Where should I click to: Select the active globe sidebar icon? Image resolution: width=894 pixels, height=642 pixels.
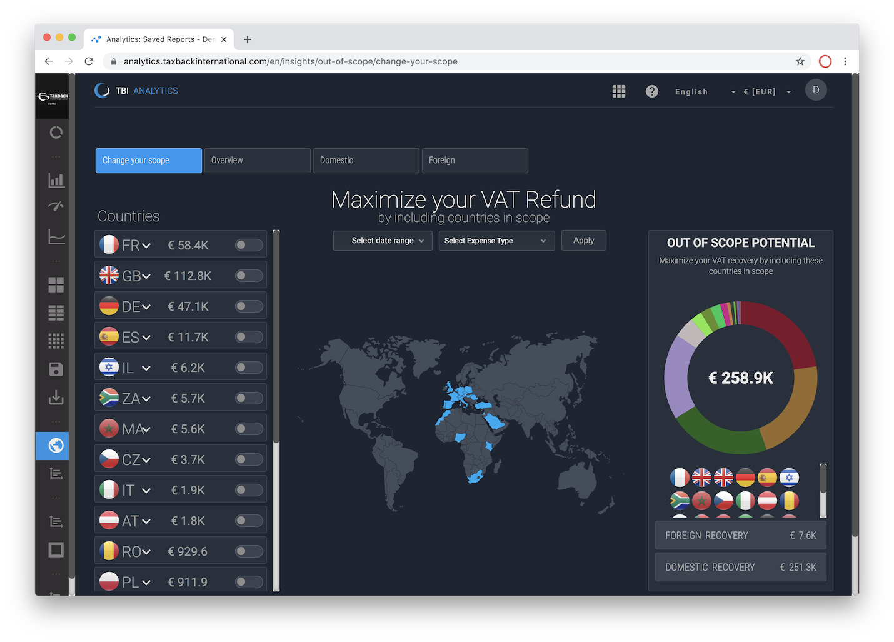click(56, 446)
